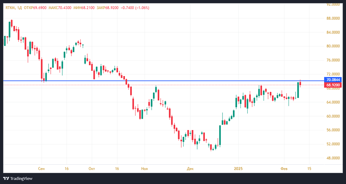The height and width of the screenshot is (184, 346).
Task: Click the 84.0000 price axis label
Action: 333,32
